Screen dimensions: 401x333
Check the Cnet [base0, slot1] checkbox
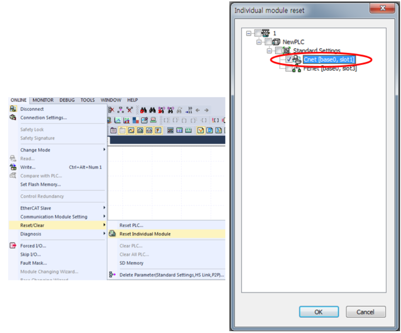[x=288, y=59]
